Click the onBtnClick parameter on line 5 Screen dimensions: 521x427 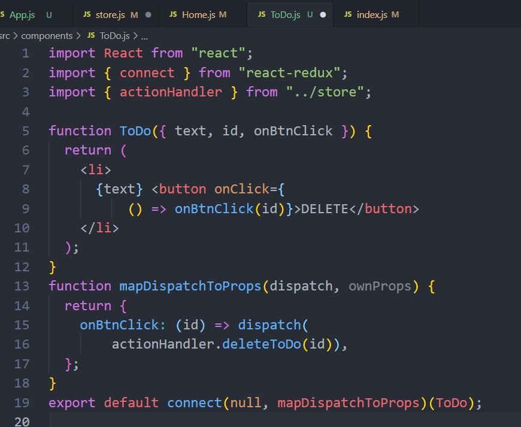click(x=293, y=131)
